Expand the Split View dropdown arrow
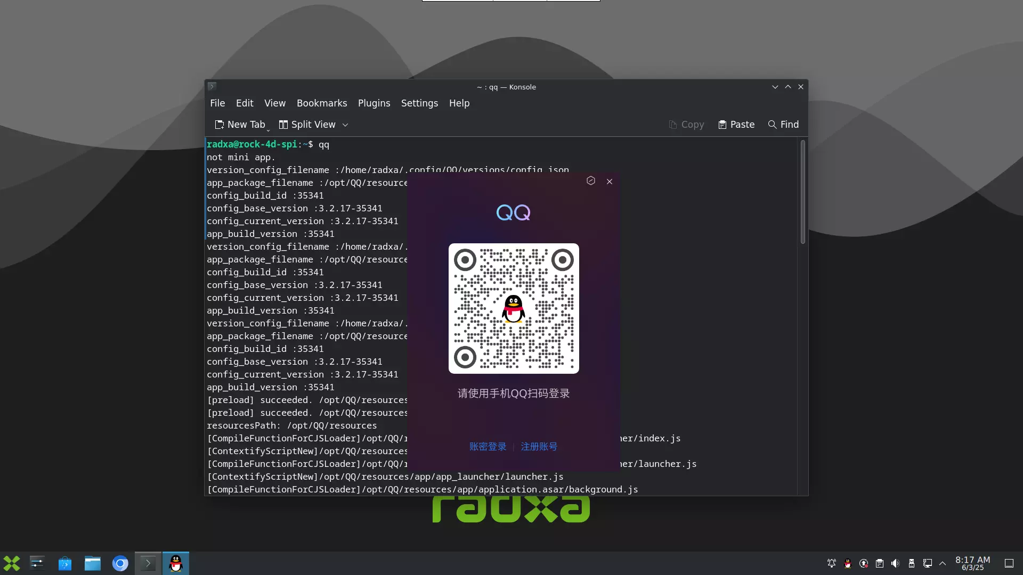Image resolution: width=1023 pixels, height=575 pixels. pos(345,125)
